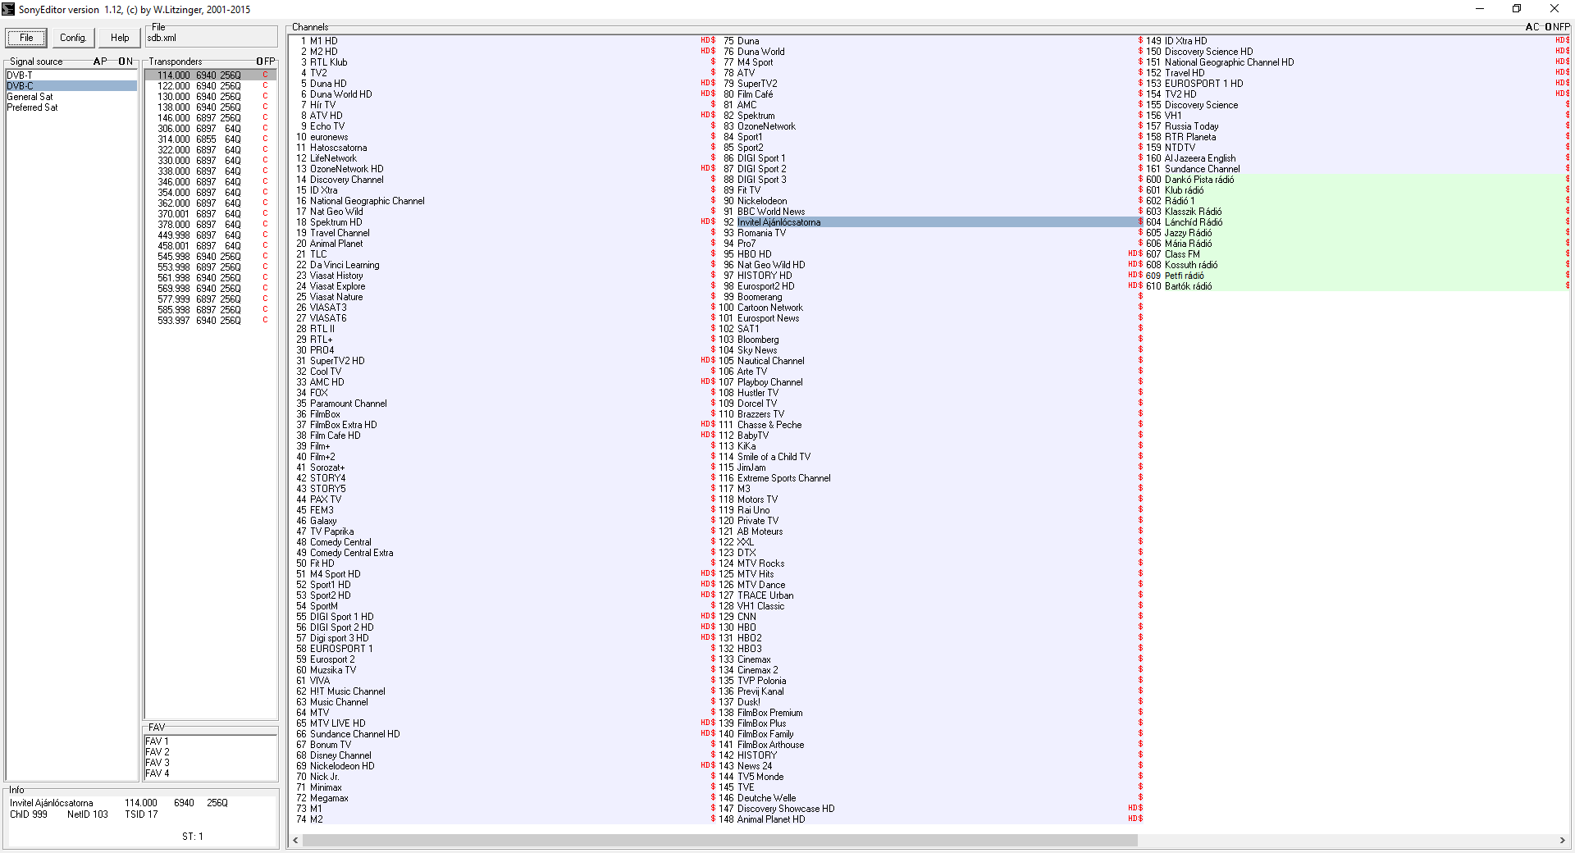1575x853 pixels.
Task: Select channel 143 News 24
Action: tap(930, 766)
